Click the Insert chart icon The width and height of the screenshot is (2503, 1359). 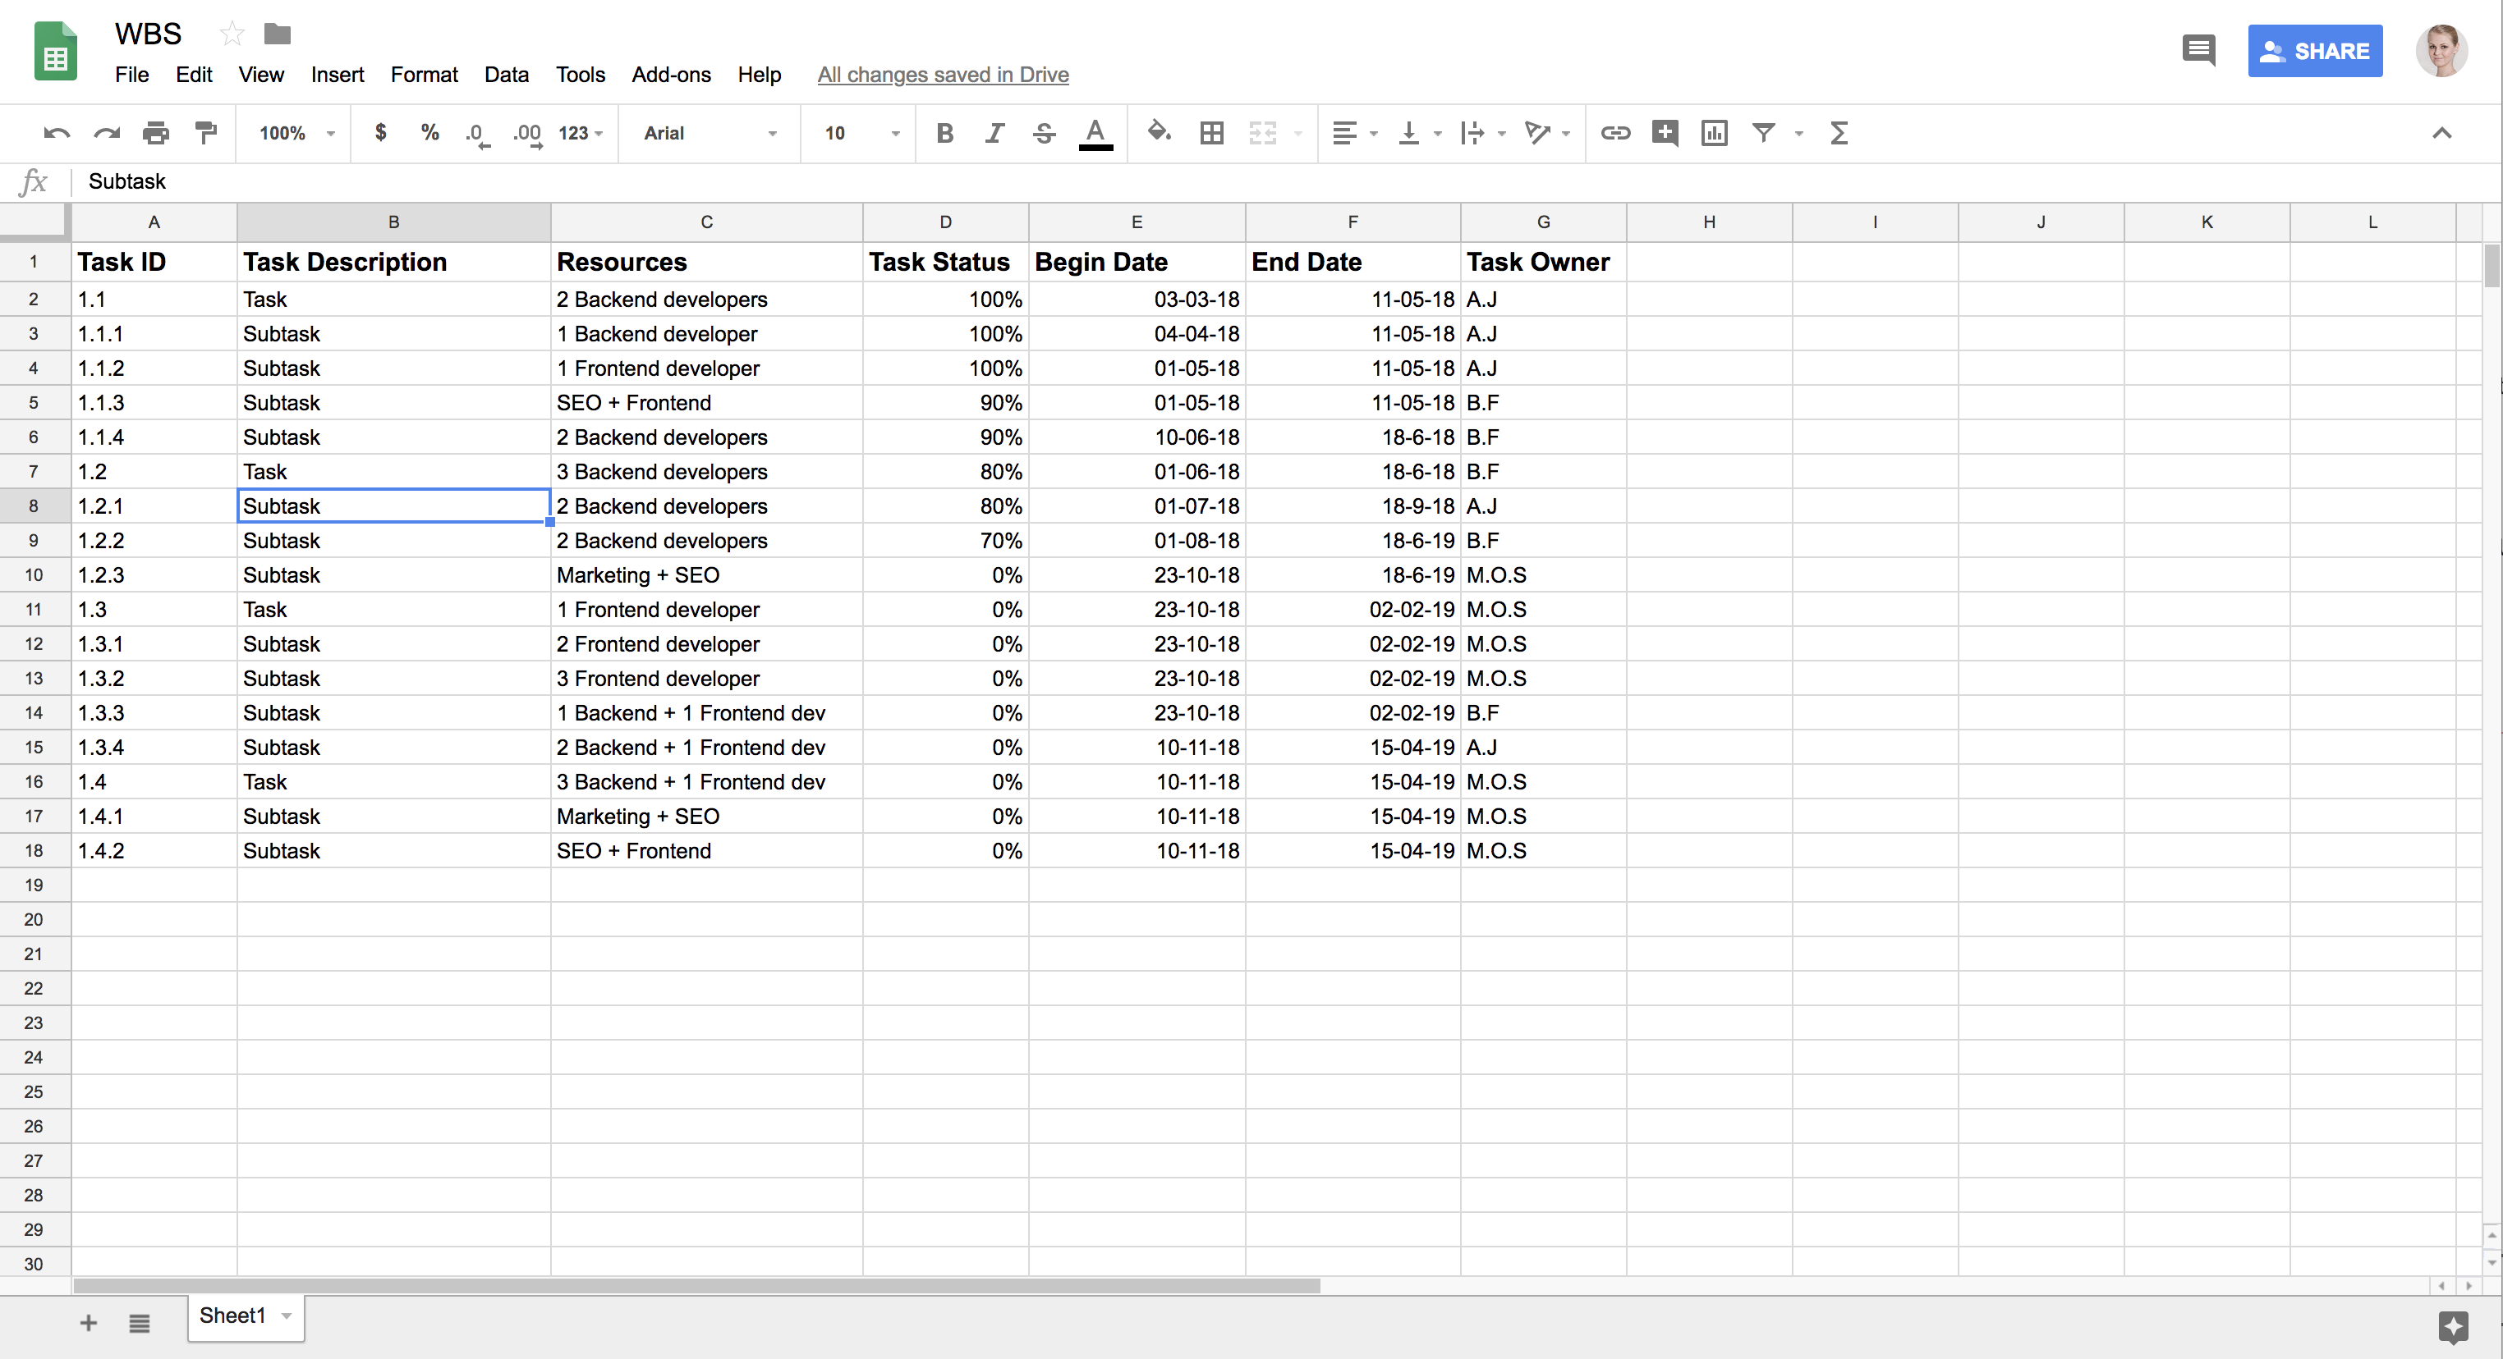click(1714, 133)
